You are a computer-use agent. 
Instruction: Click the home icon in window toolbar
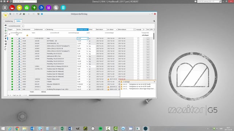click(x=24, y=14)
